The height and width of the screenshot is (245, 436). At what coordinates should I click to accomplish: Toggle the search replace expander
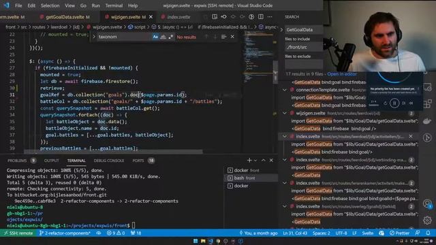(x=281, y=30)
